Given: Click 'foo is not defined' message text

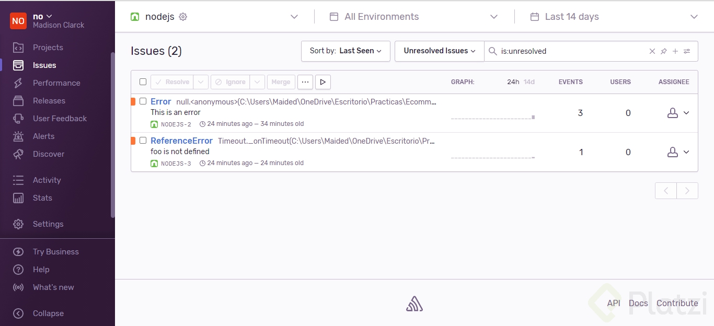Looking at the screenshot, I should click(x=180, y=152).
